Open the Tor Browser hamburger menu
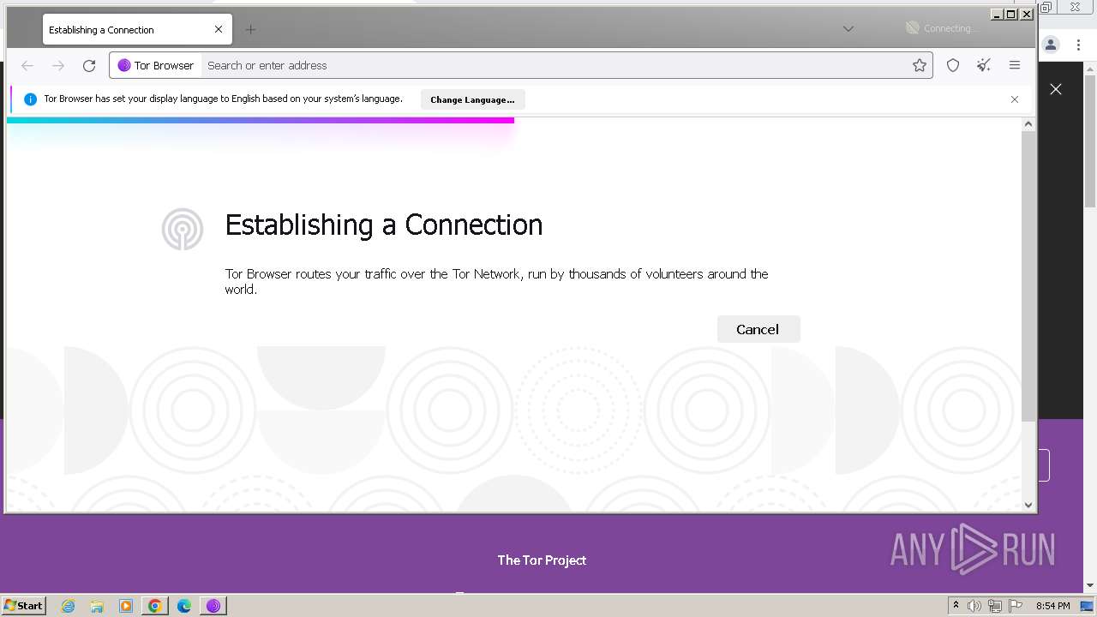The image size is (1097, 617). [x=1015, y=65]
